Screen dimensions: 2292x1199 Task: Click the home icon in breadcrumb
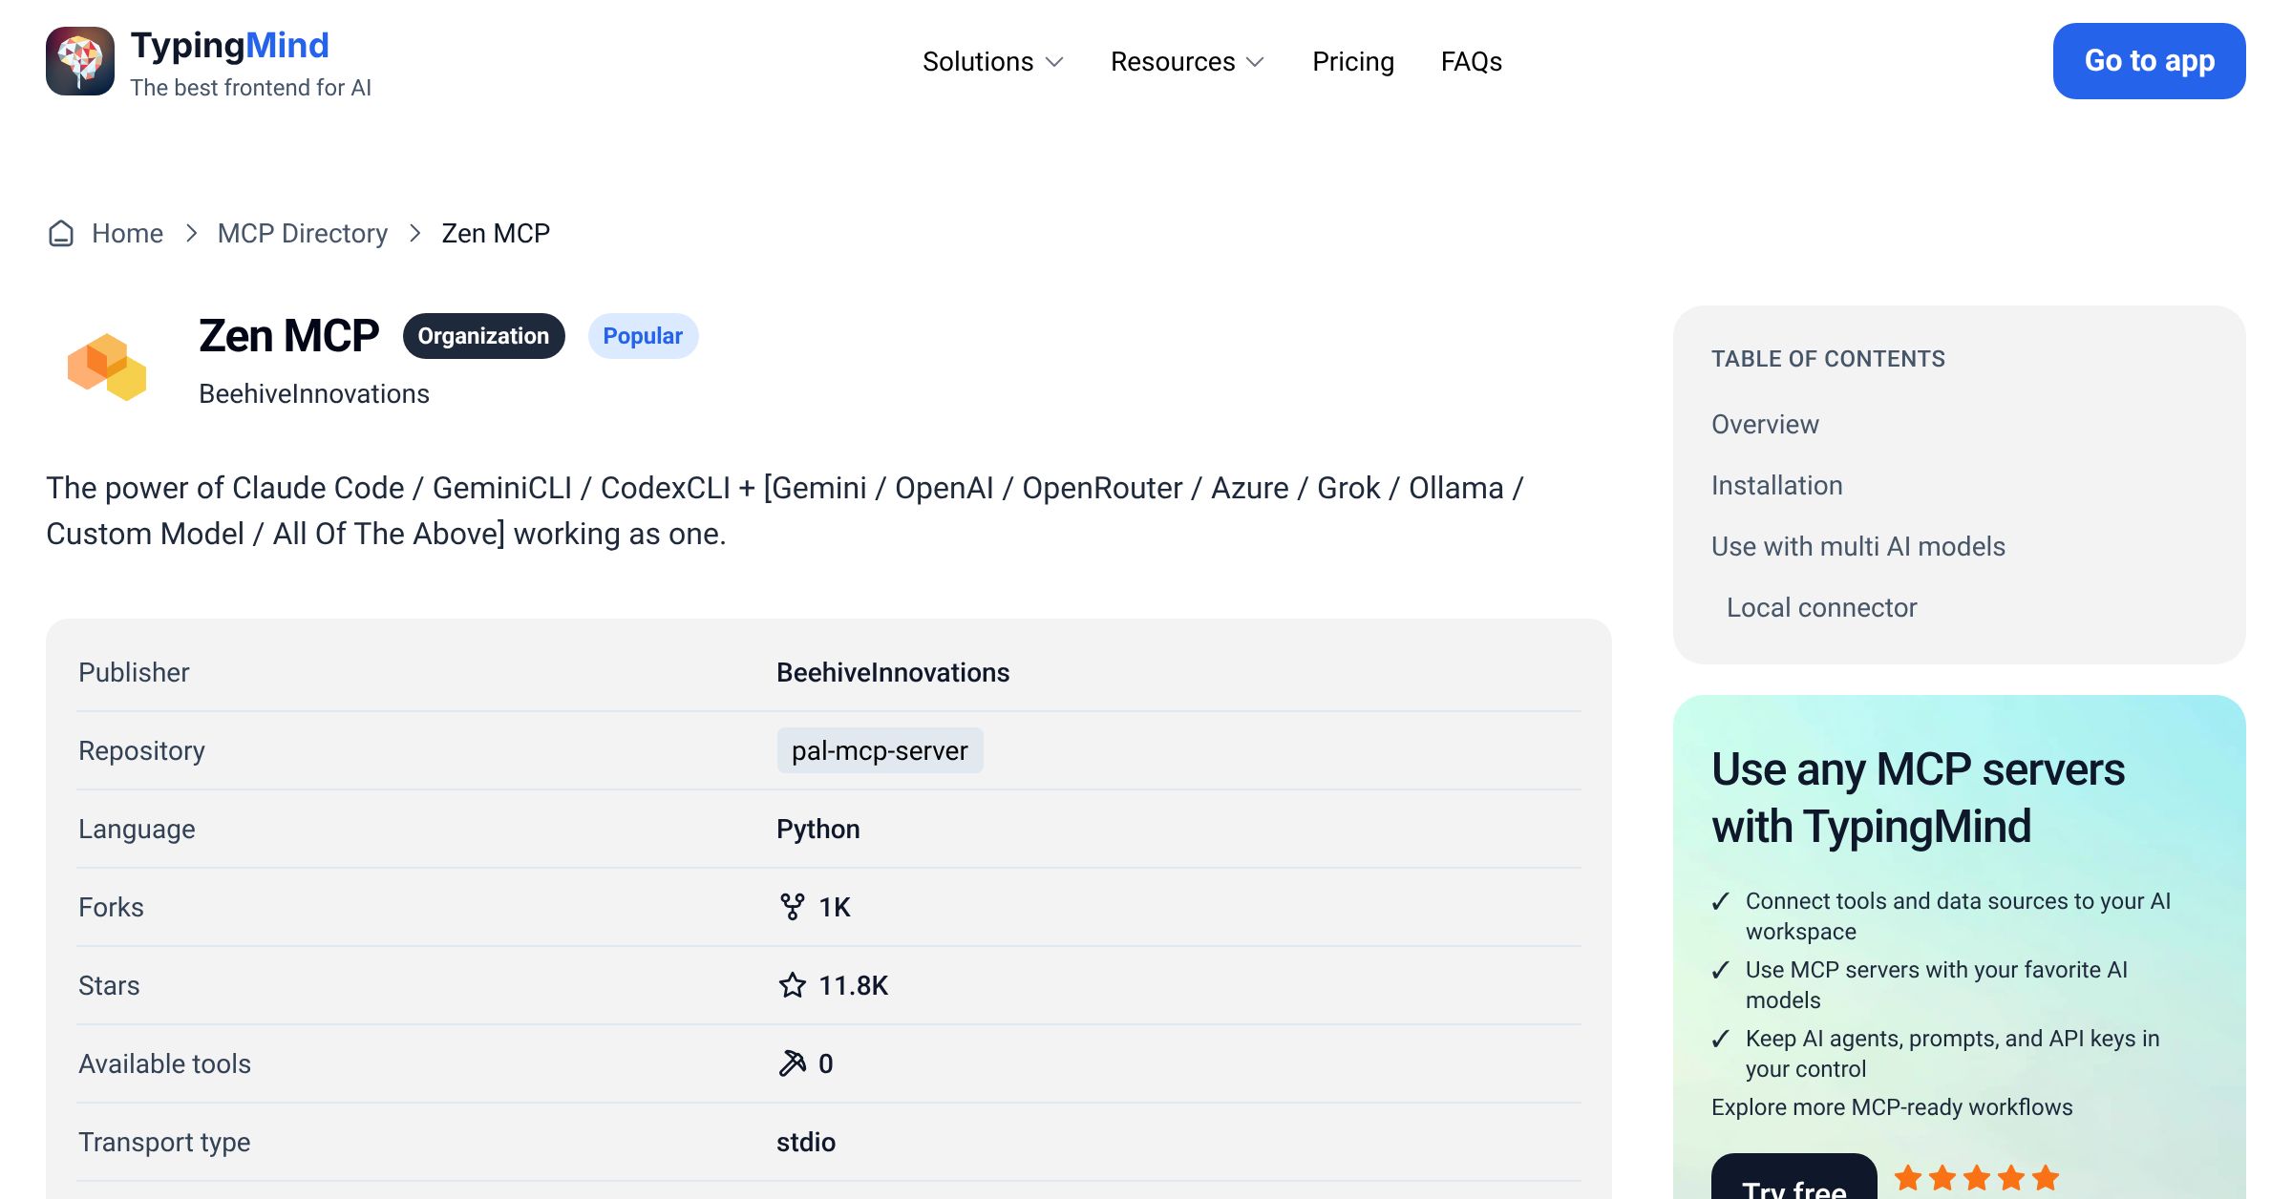coord(61,233)
